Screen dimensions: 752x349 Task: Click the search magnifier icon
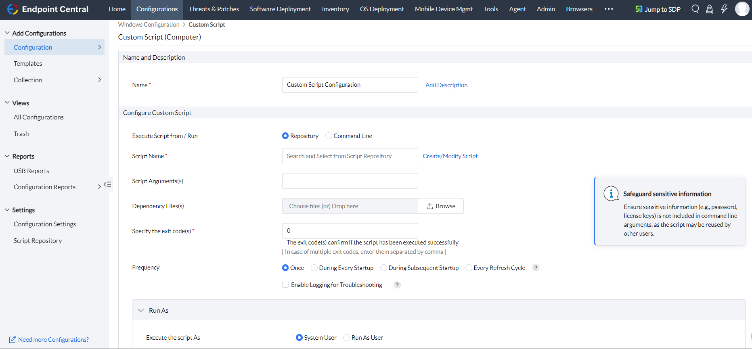coord(695,9)
